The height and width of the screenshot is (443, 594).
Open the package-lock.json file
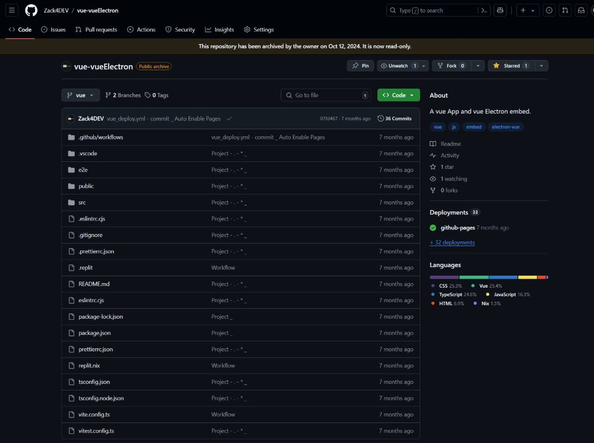(101, 317)
